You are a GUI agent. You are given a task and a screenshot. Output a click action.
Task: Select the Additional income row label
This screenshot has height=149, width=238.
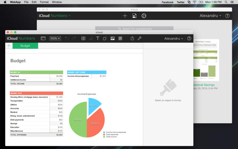tap(18, 80)
